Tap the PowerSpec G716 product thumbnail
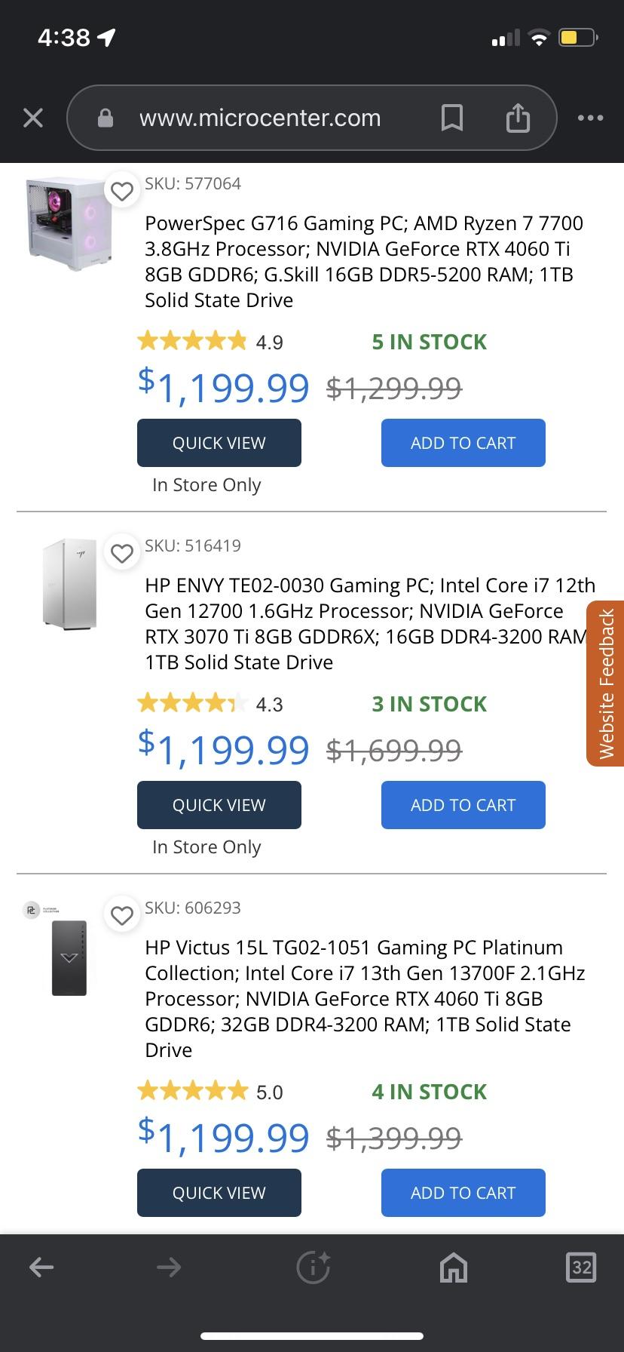Viewport: 624px width, 1352px height. (69, 224)
